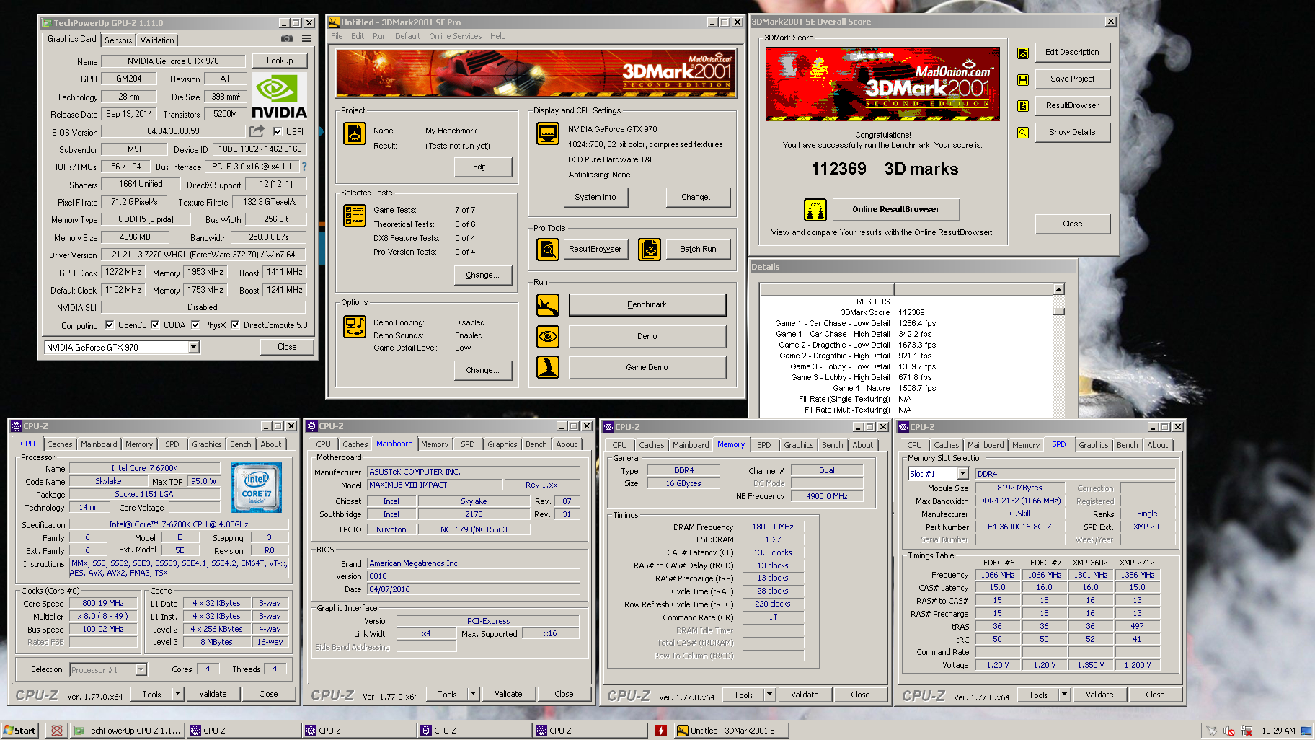The width and height of the screenshot is (1315, 740).
Task: Click the Game Demo button
Action: [647, 368]
